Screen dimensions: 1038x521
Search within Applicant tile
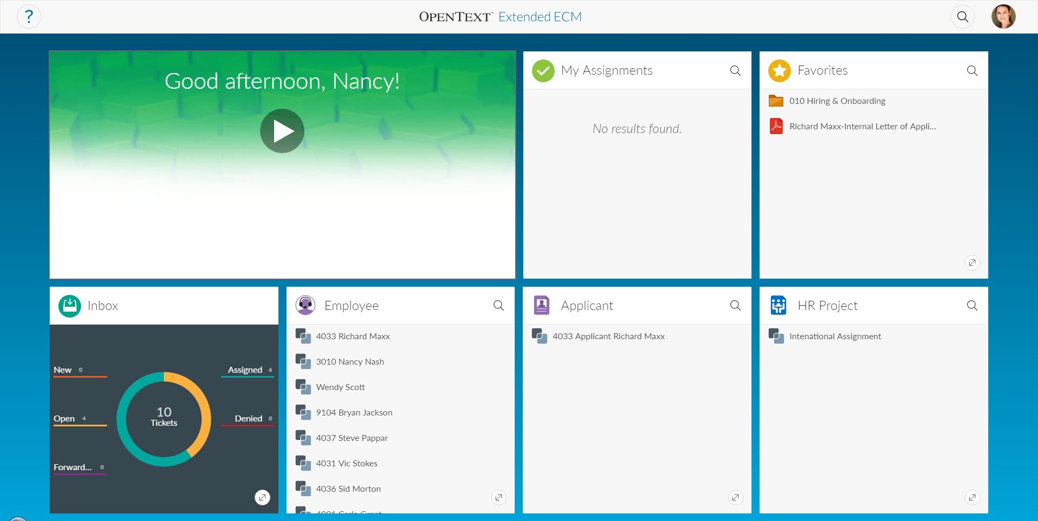point(735,306)
